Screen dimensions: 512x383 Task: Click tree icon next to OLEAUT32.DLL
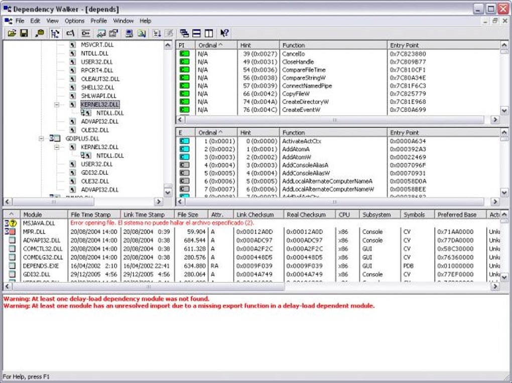coord(73,79)
